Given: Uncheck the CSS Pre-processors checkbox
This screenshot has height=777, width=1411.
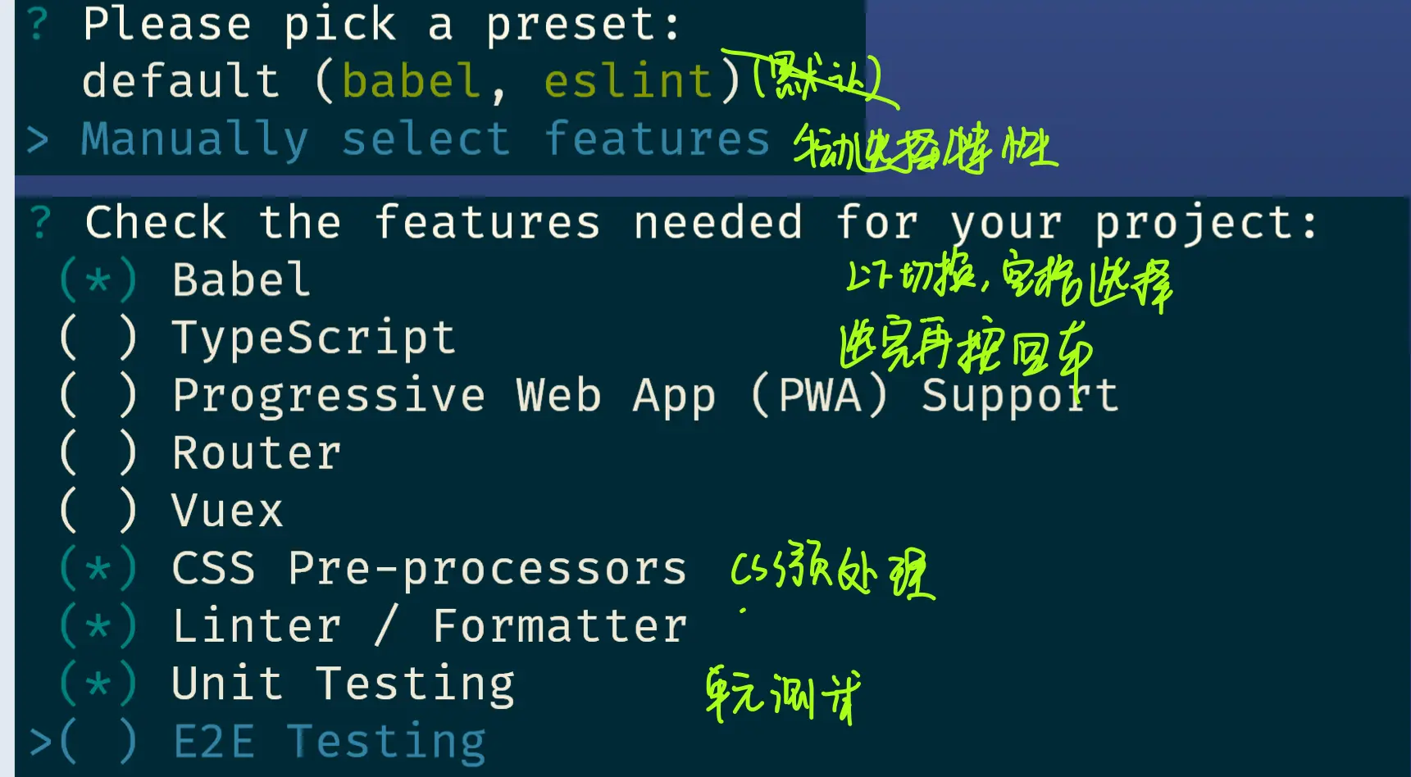Looking at the screenshot, I should pyautogui.click(x=98, y=568).
